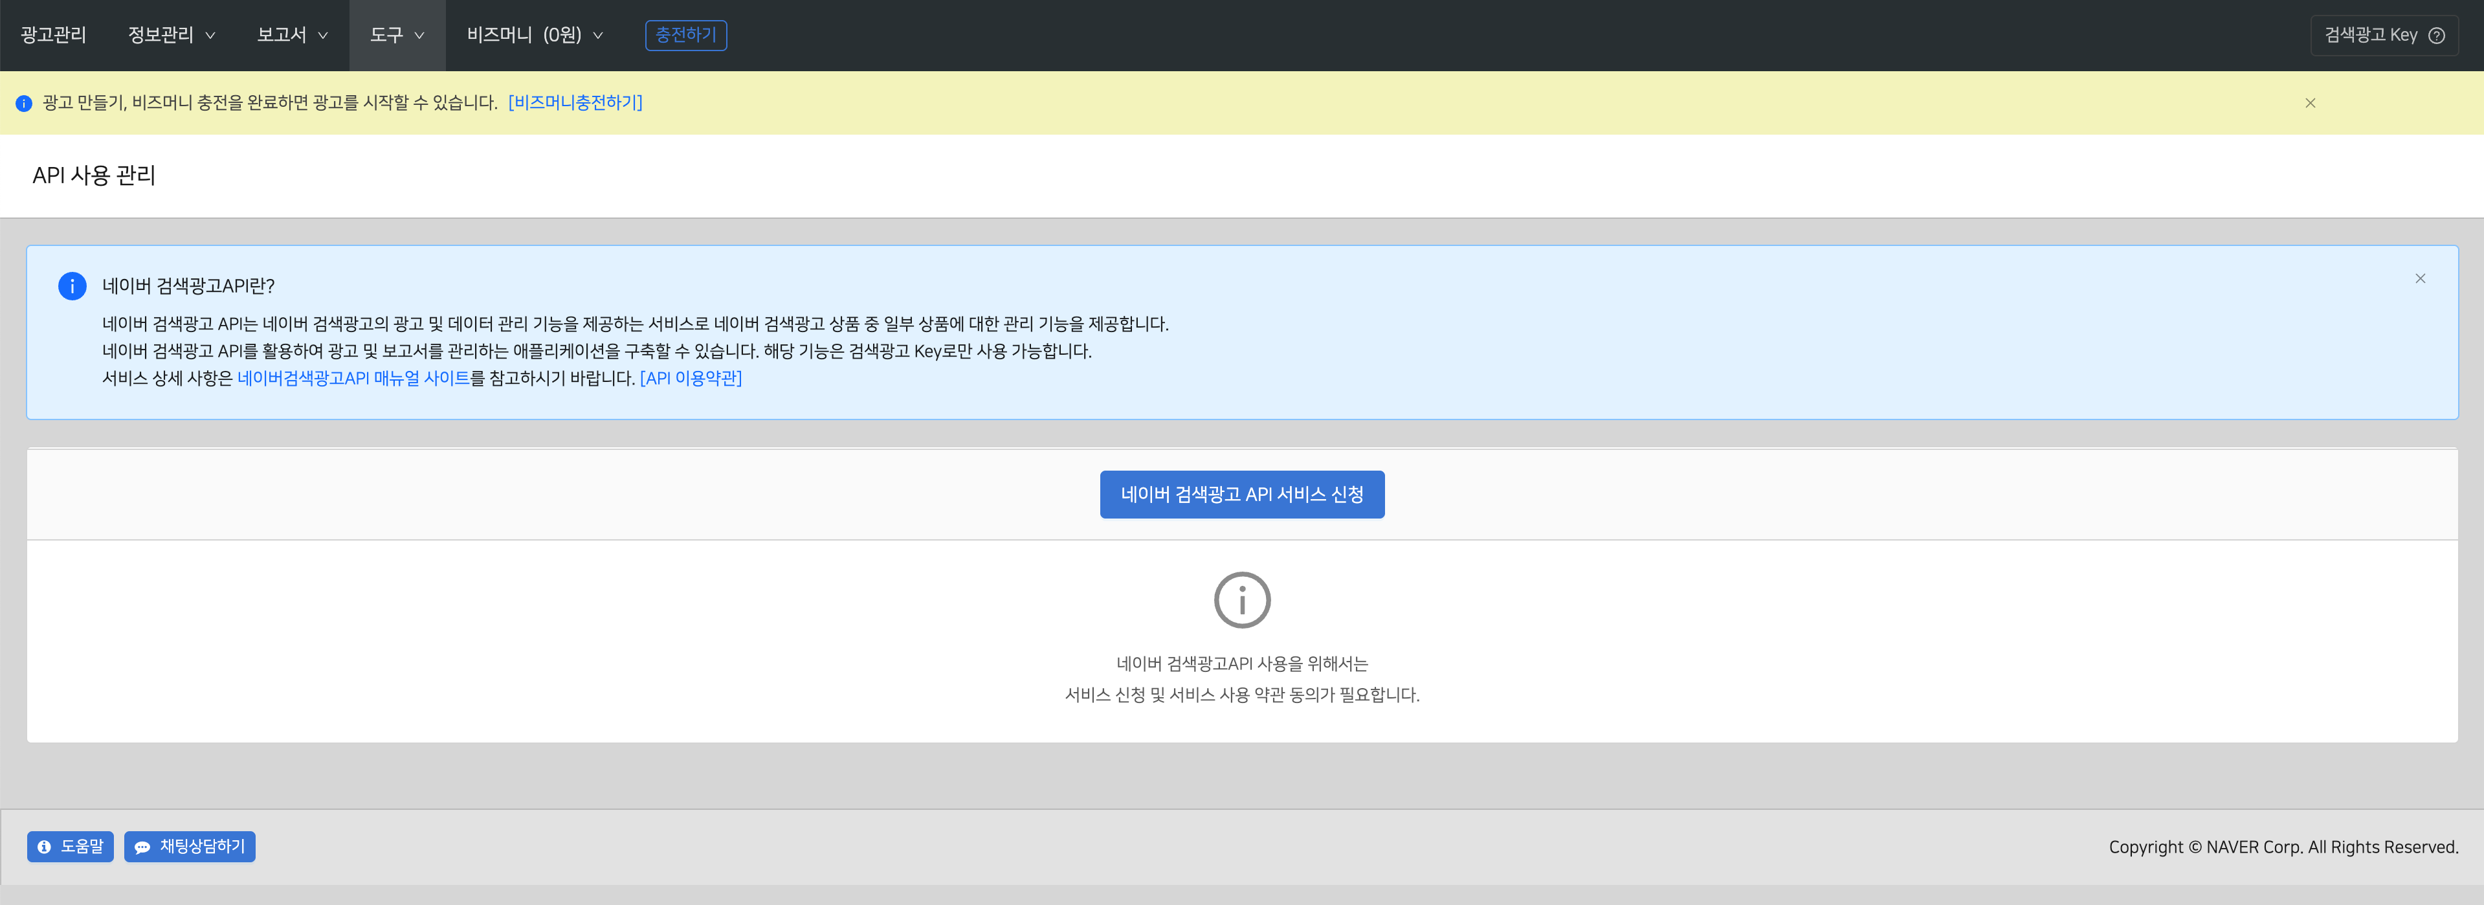Click the large gray info circle icon
The image size is (2484, 905).
(1241, 600)
